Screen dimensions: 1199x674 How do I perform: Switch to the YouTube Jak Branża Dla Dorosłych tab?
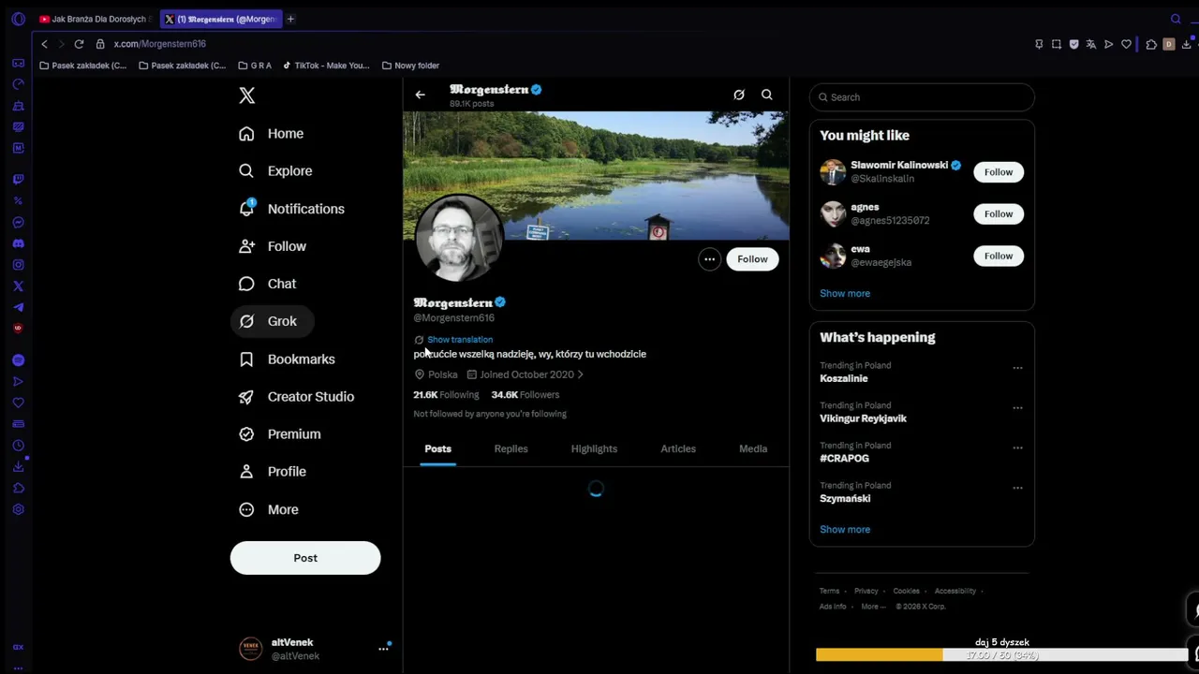tap(97, 19)
